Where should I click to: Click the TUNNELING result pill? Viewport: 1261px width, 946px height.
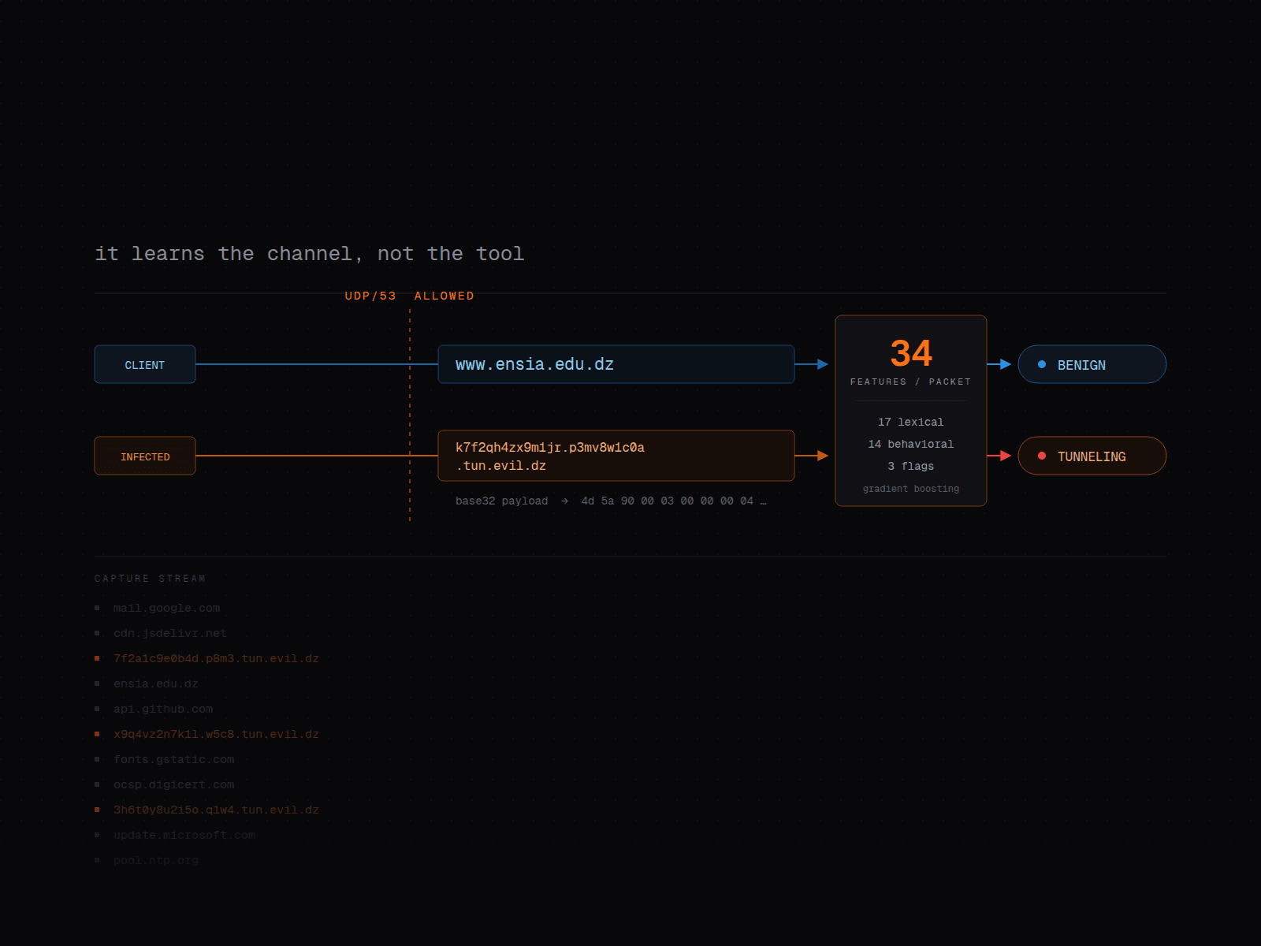[1092, 456]
